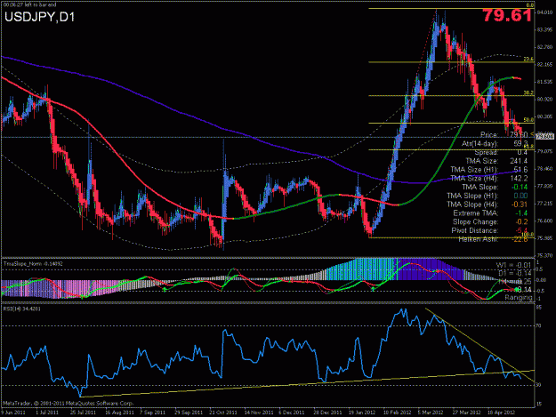
Task: Click the 5 Mar 2012 date label
Action: [x=430, y=413]
